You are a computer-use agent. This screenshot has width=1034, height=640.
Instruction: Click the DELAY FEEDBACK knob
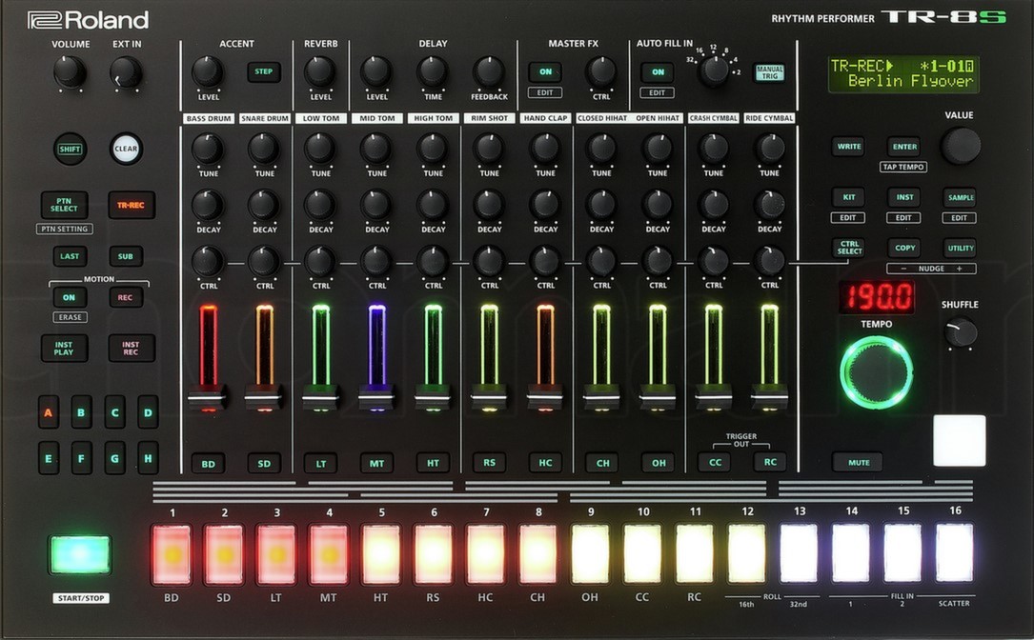tap(489, 71)
